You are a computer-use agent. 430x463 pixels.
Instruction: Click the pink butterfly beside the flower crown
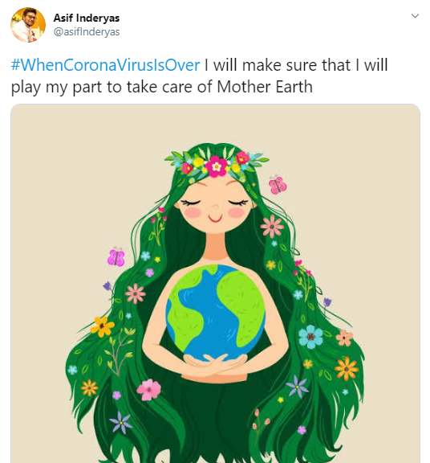coord(278,185)
